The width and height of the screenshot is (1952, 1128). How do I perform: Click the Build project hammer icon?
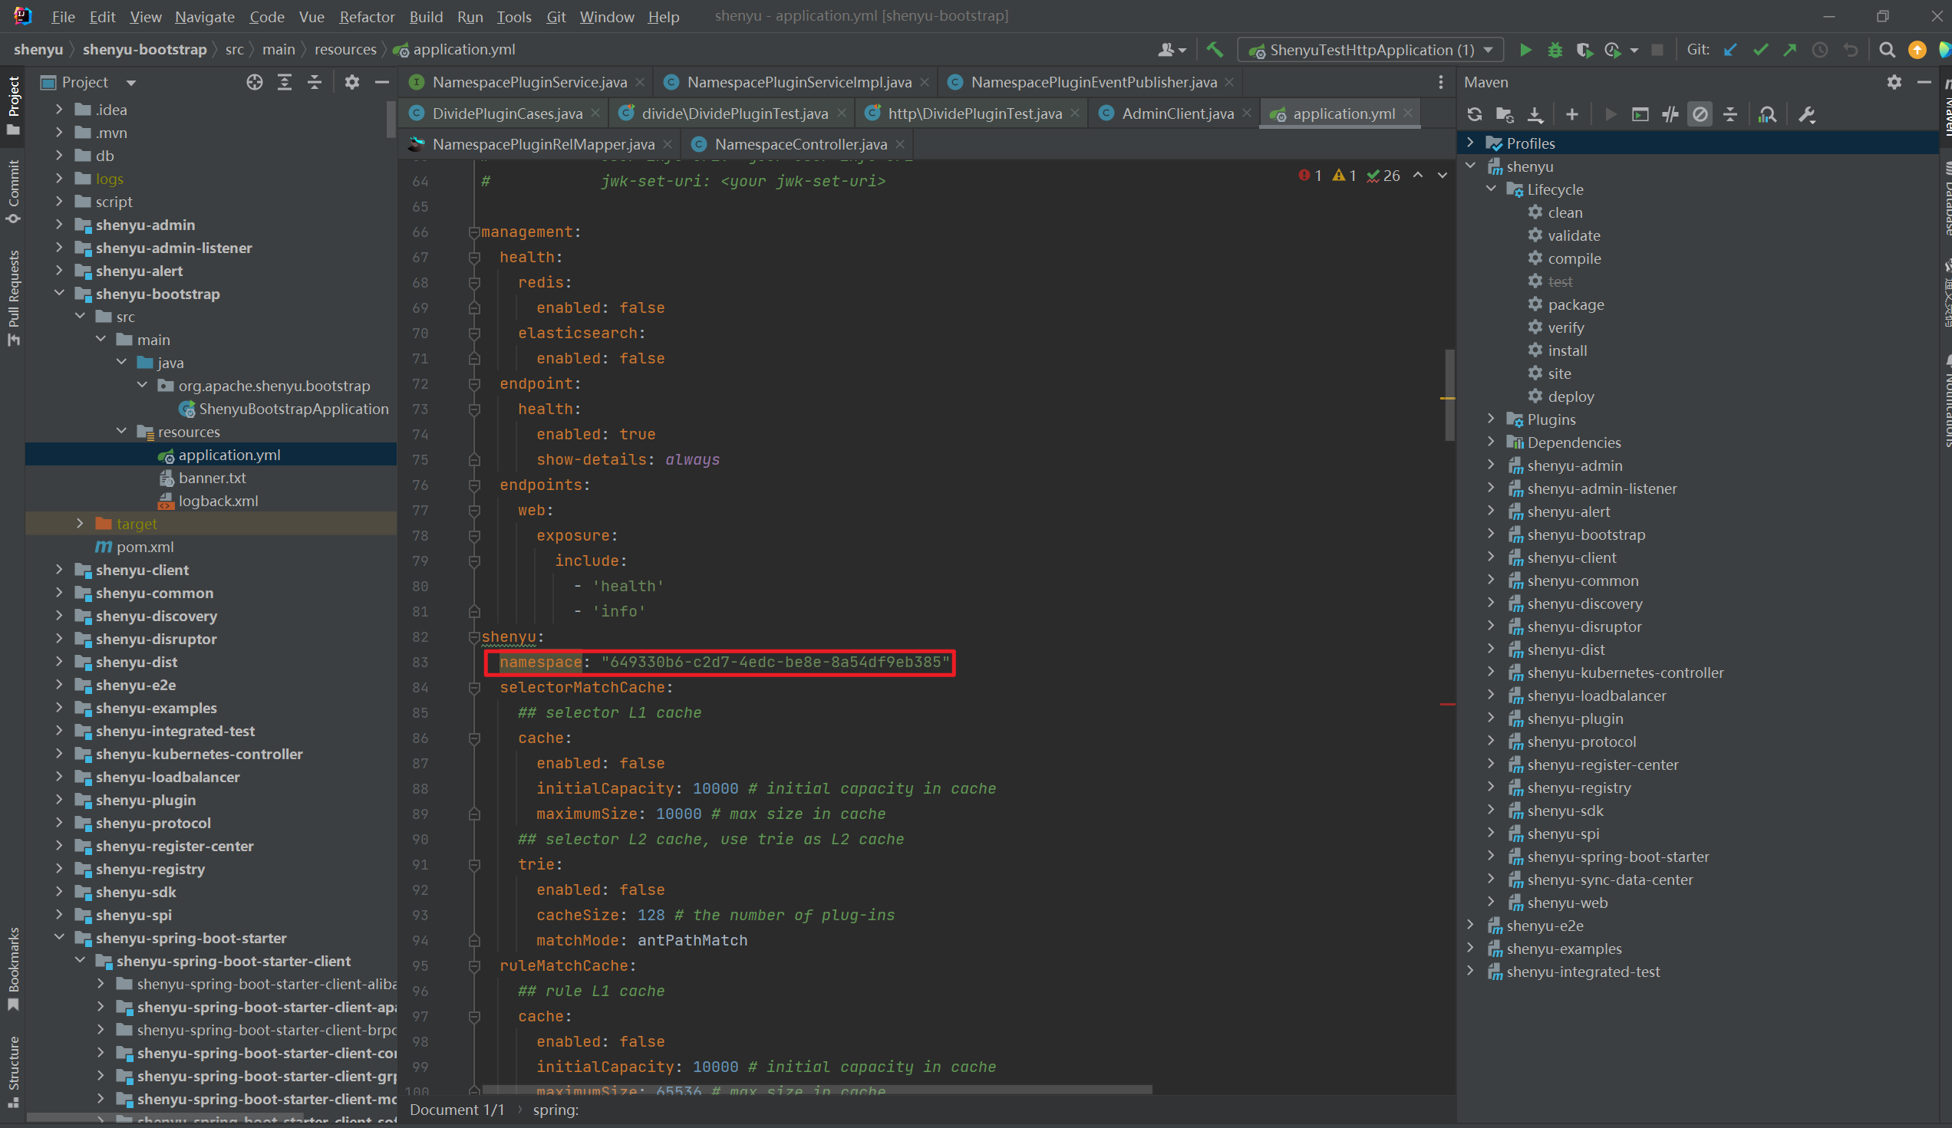click(1215, 51)
